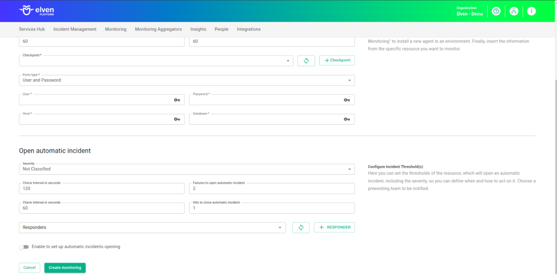
Task: Click the key icon in Password field
Action: [x=346, y=100]
